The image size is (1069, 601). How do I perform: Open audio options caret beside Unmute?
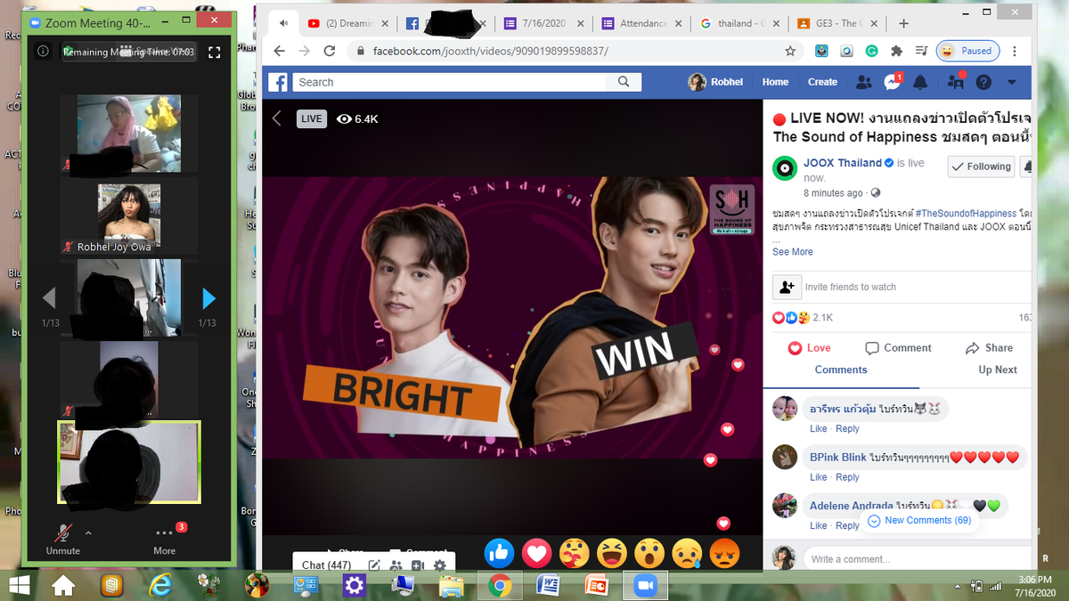tap(88, 532)
